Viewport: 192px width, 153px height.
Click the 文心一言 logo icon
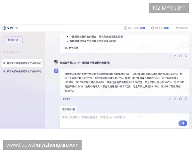4,28
